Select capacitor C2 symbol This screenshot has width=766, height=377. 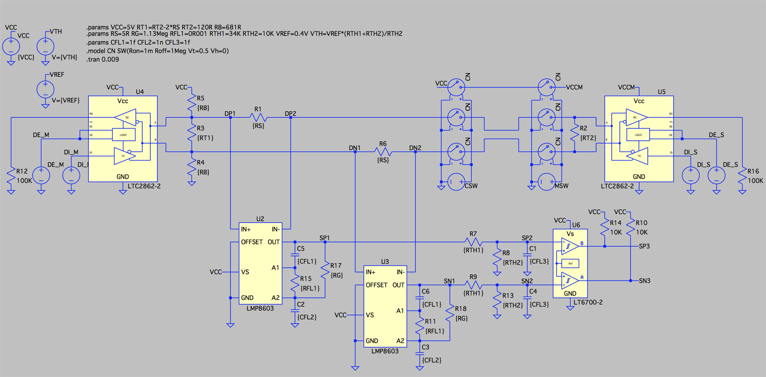click(295, 310)
